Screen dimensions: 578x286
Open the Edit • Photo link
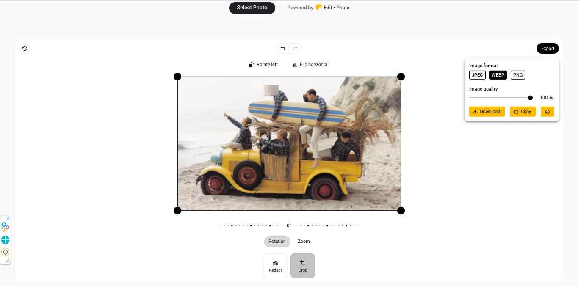coord(332,8)
